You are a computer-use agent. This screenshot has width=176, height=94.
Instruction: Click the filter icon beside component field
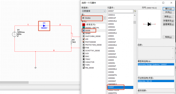[135, 11]
